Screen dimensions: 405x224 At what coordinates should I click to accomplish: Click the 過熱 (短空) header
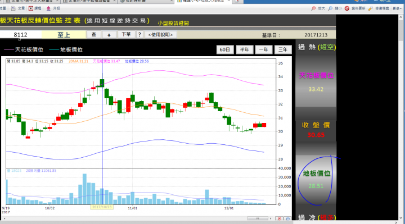(x=317, y=47)
